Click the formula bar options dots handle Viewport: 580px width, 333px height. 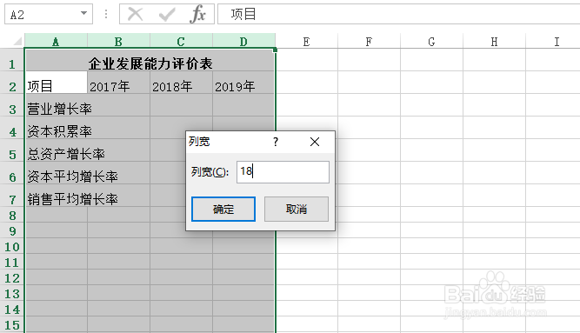[106, 15]
